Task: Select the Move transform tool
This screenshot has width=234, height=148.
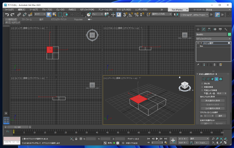Action: click(x=72, y=15)
